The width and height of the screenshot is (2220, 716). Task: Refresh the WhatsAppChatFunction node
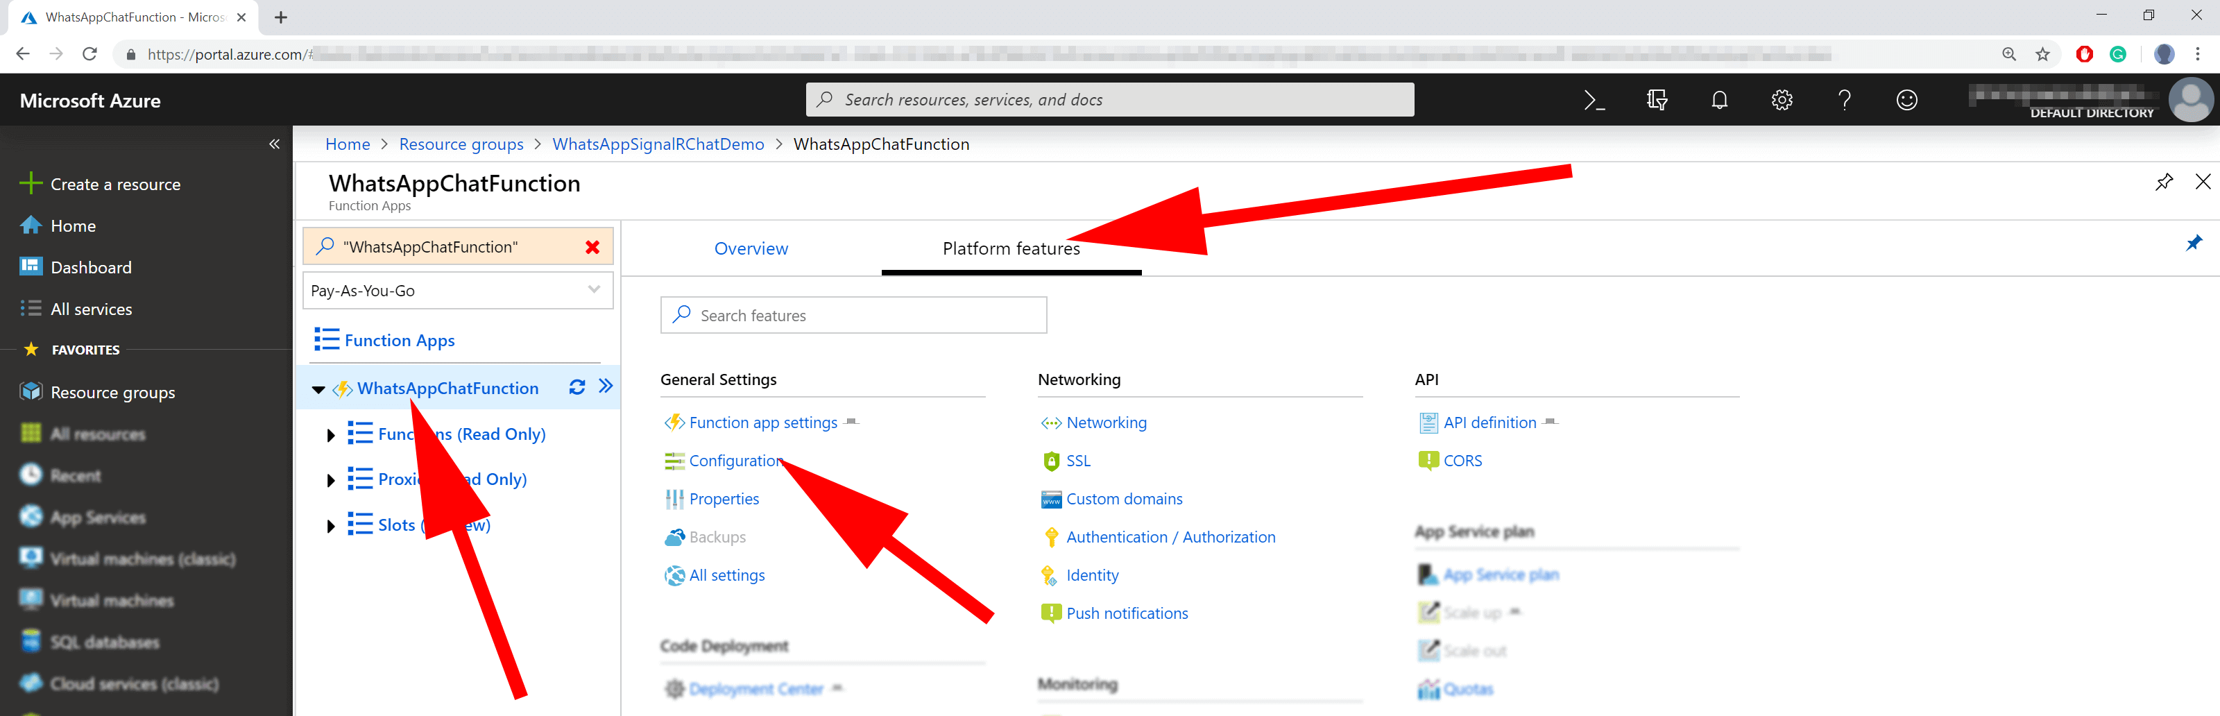coord(577,388)
